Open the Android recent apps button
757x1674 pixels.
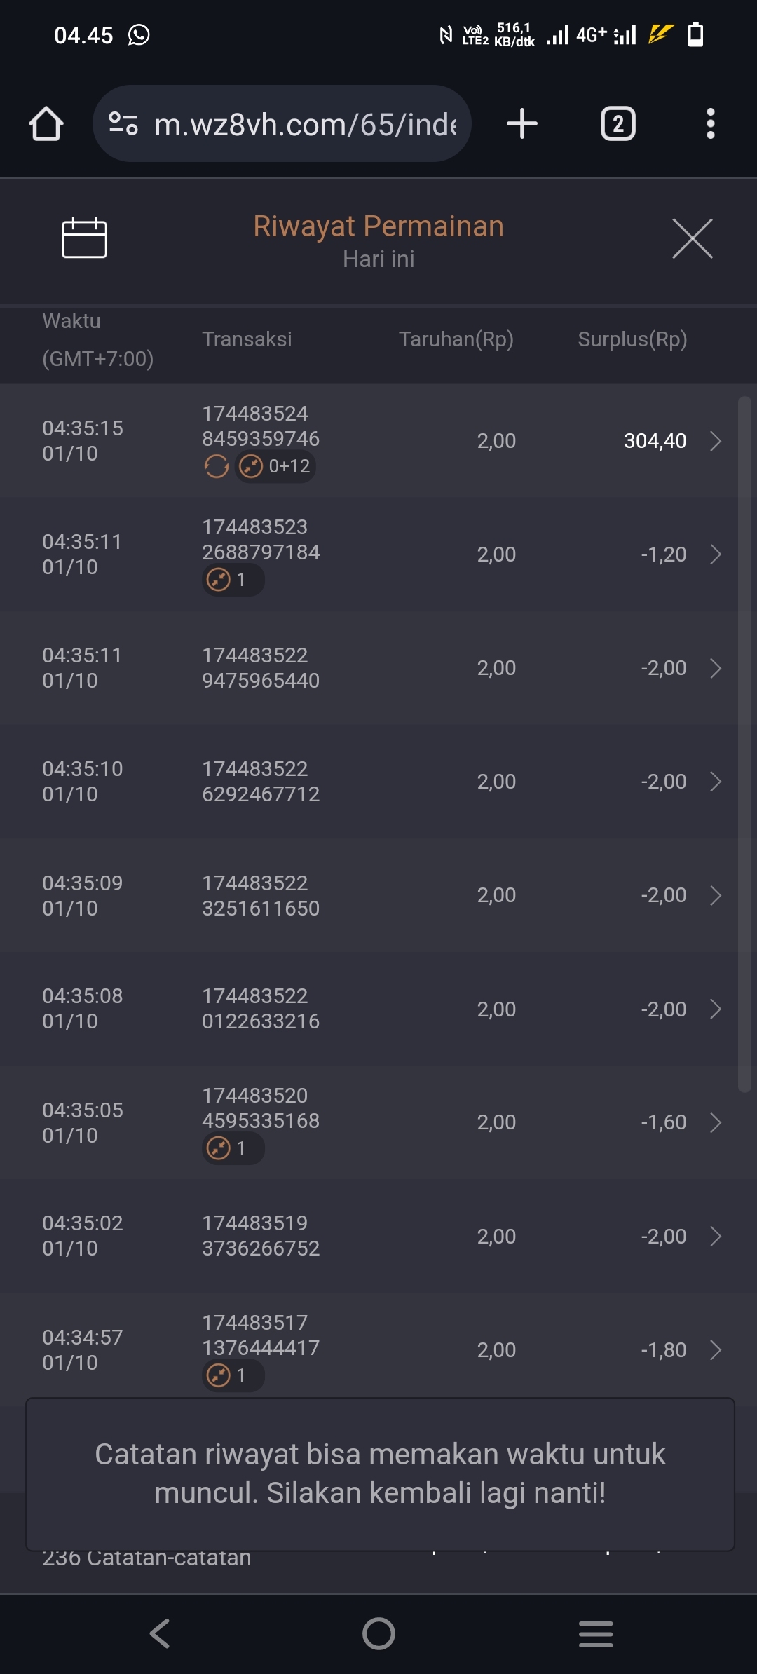tap(596, 1633)
